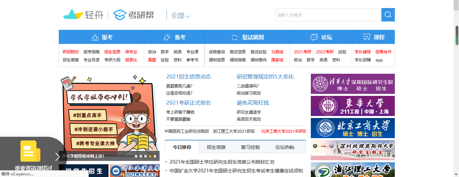Open the 专业目录 link
The height and width of the screenshot is (177, 459).
pyautogui.click(x=91, y=60)
